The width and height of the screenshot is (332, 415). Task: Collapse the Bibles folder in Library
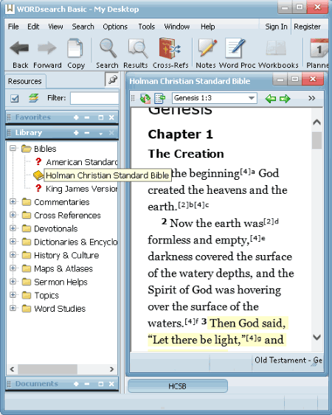point(13,148)
